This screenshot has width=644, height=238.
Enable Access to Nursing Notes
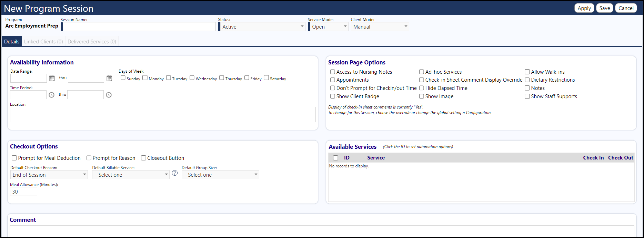(333, 72)
